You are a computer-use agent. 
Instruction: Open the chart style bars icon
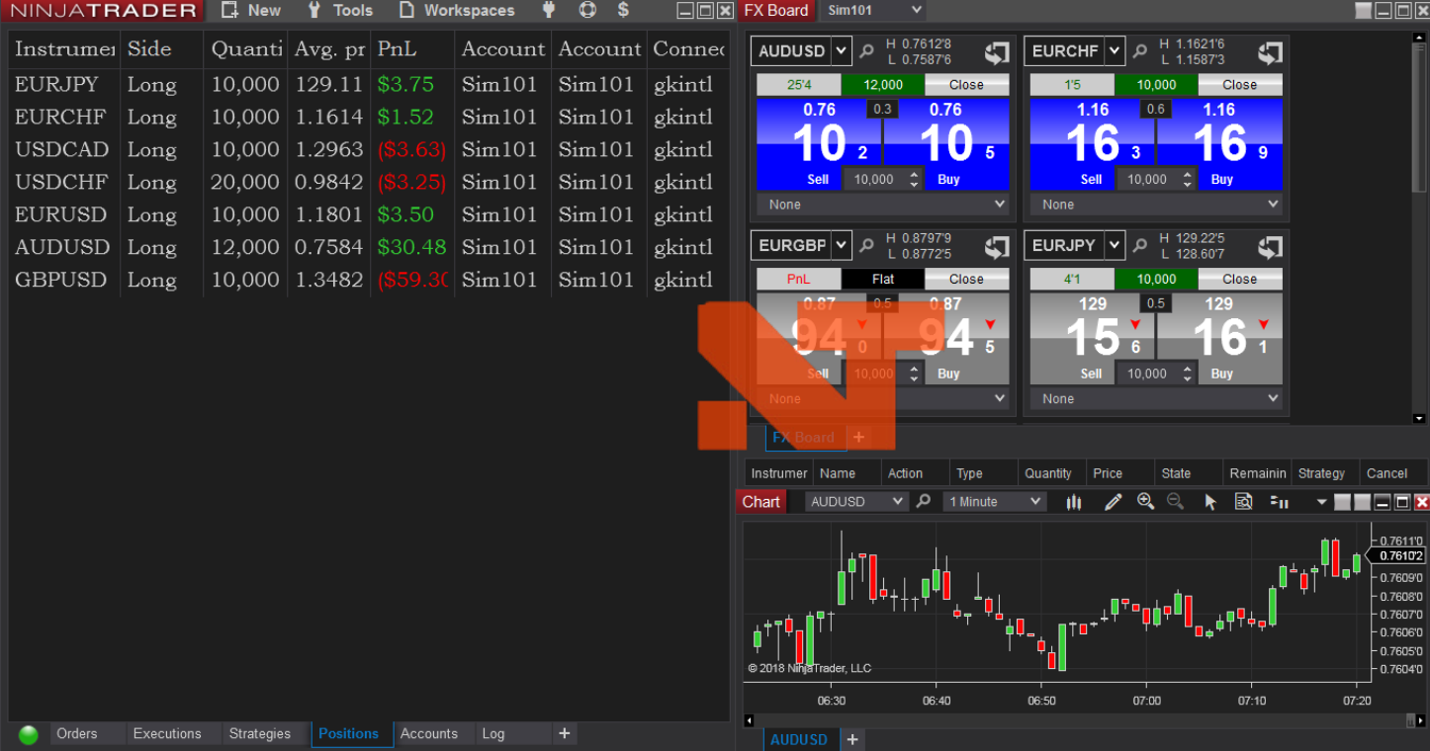point(1074,501)
